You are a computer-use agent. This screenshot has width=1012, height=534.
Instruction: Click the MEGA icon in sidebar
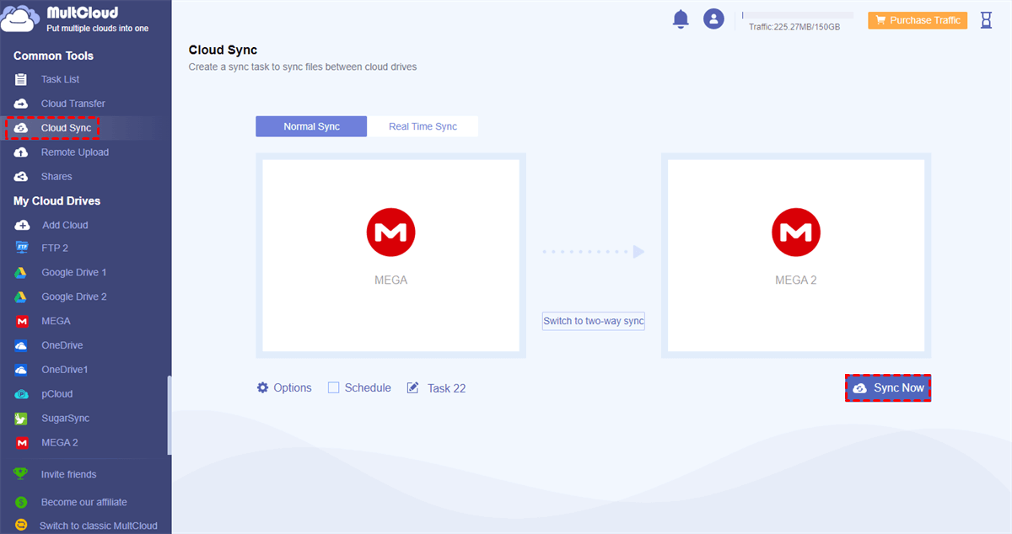coord(21,321)
